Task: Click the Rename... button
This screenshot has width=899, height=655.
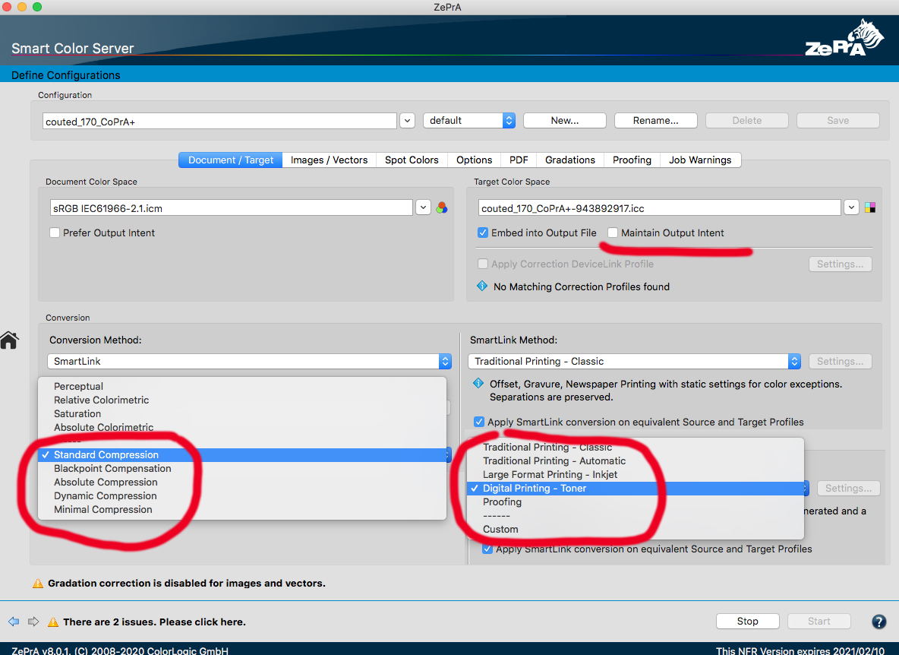Action: [x=655, y=121]
